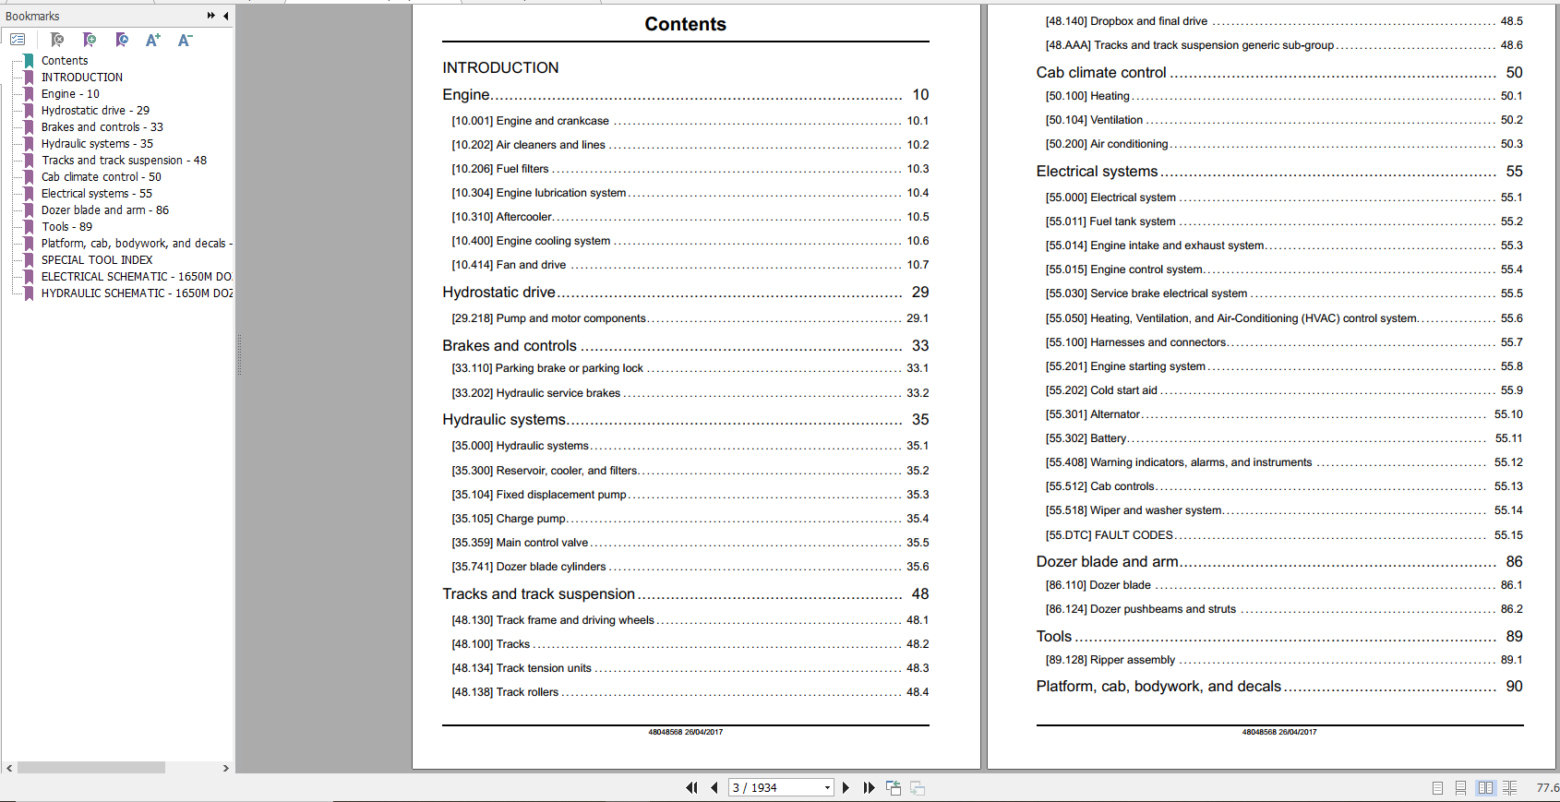Click the add new bookmark icon
Image resolution: width=1560 pixels, height=802 pixels.
90,40
